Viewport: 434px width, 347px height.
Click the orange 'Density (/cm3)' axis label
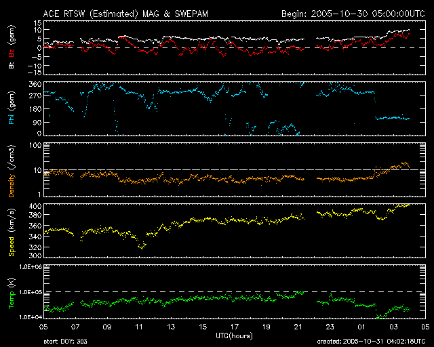pos(12,171)
